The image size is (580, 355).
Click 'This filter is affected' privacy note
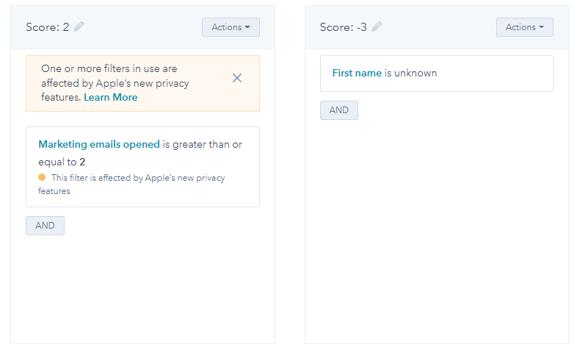[131, 184]
